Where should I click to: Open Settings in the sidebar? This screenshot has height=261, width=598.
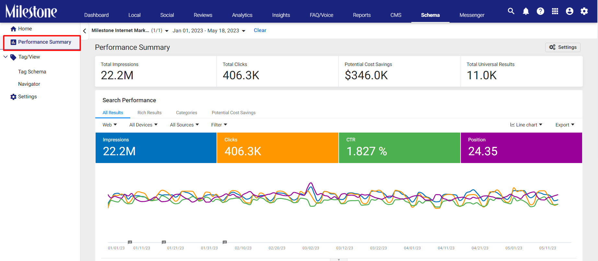[x=28, y=97]
